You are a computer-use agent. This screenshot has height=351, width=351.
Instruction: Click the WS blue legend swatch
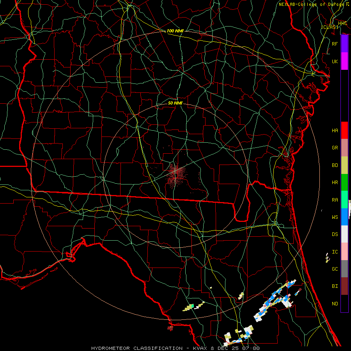tap(344, 217)
